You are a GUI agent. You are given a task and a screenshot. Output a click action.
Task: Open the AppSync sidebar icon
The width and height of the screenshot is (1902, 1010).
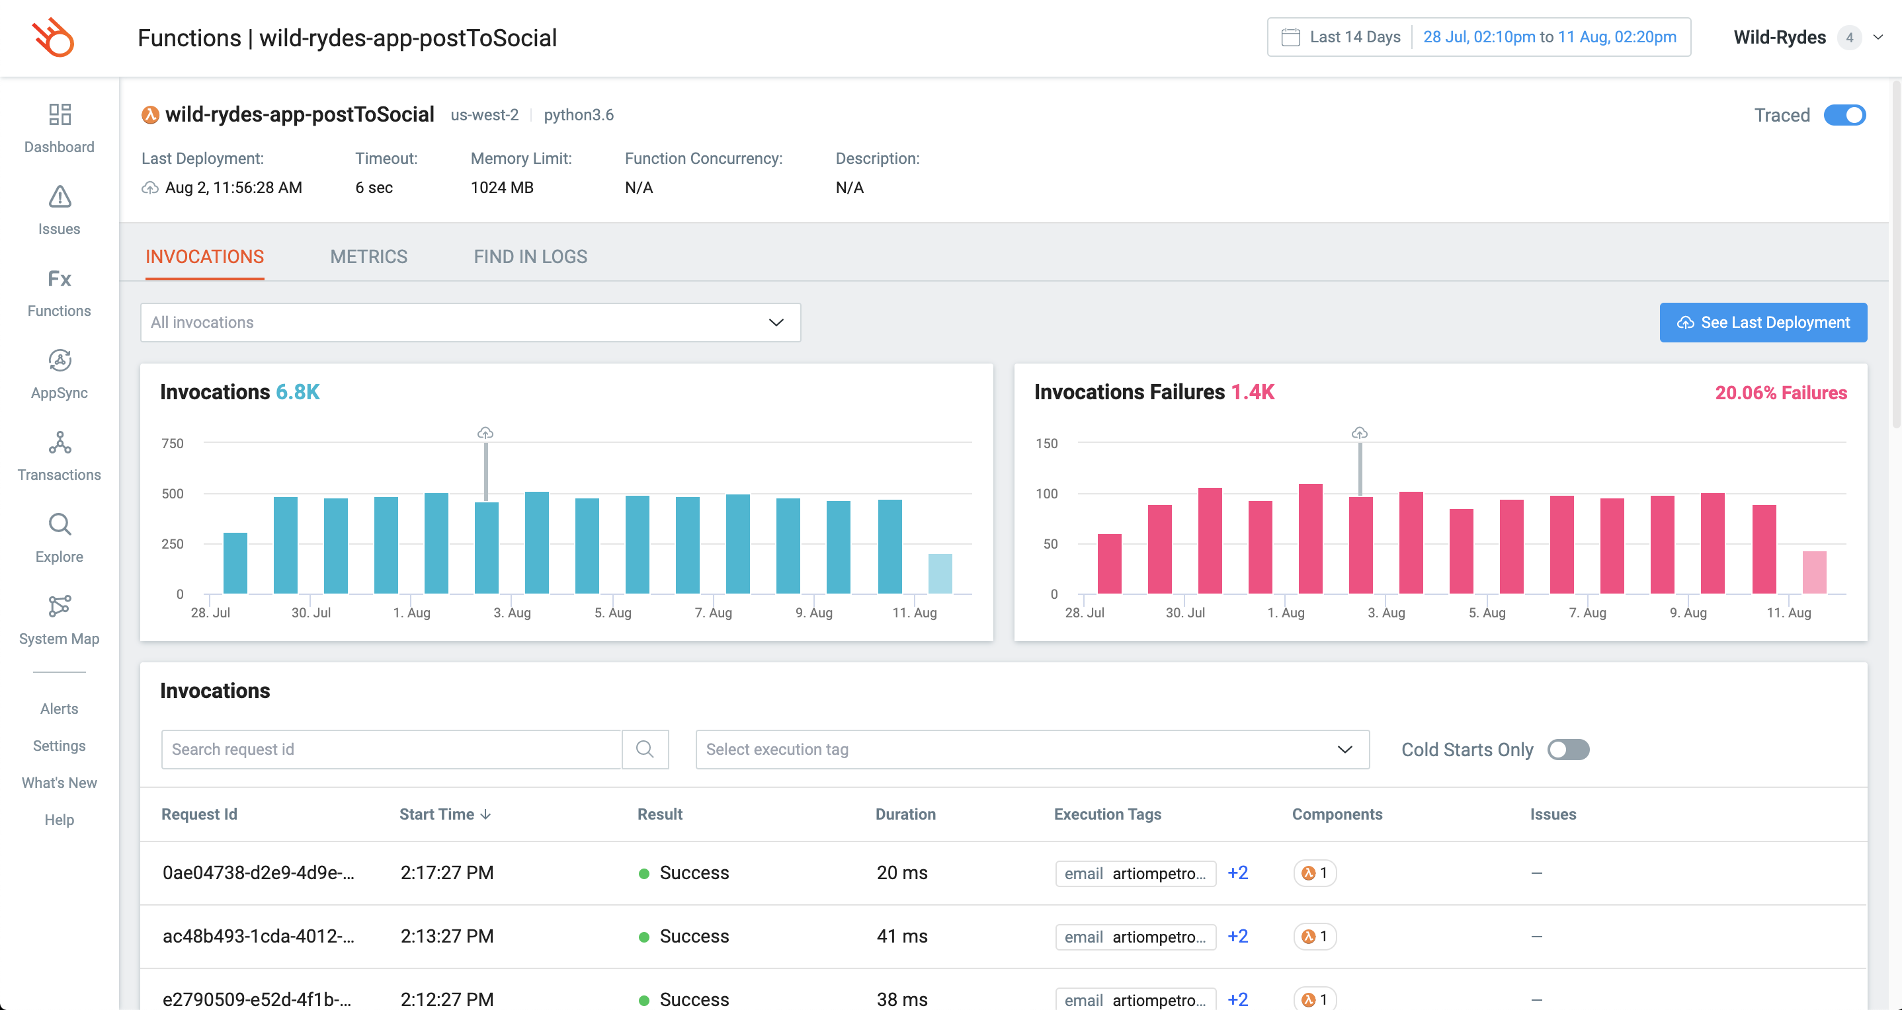coord(59,361)
